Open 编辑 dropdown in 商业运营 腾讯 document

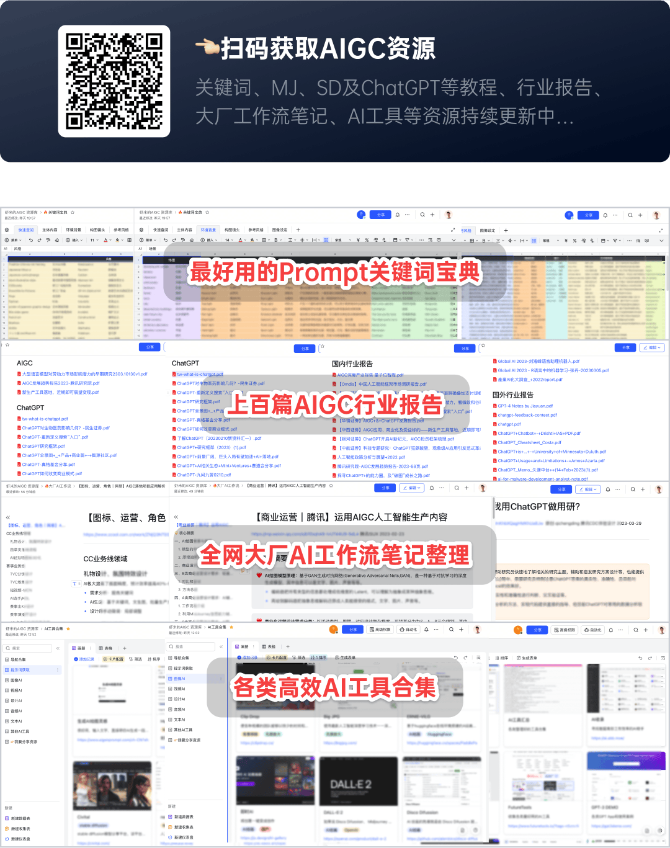(413, 488)
